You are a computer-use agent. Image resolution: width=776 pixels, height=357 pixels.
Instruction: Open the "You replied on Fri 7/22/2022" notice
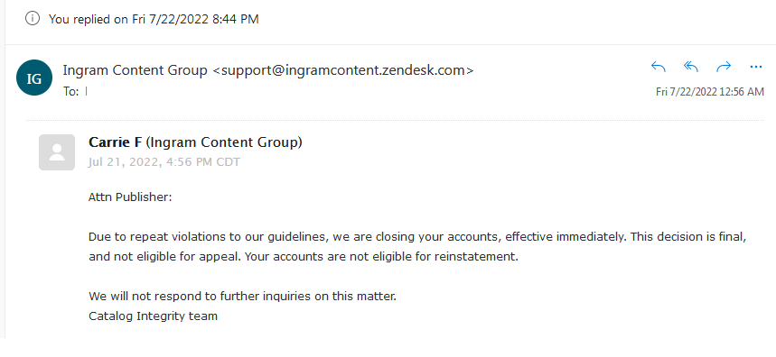pyautogui.click(x=154, y=19)
